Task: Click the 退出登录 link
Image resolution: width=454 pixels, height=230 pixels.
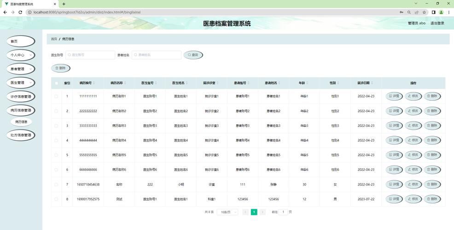Action: (437, 23)
